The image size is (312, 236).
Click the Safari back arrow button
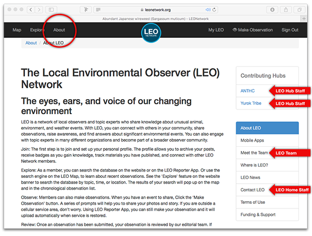tap(31, 9)
